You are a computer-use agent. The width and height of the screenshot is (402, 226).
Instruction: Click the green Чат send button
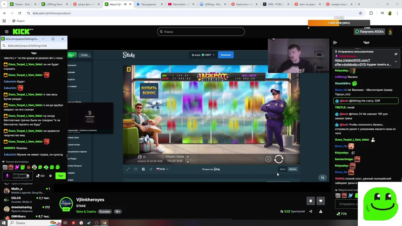point(61,176)
